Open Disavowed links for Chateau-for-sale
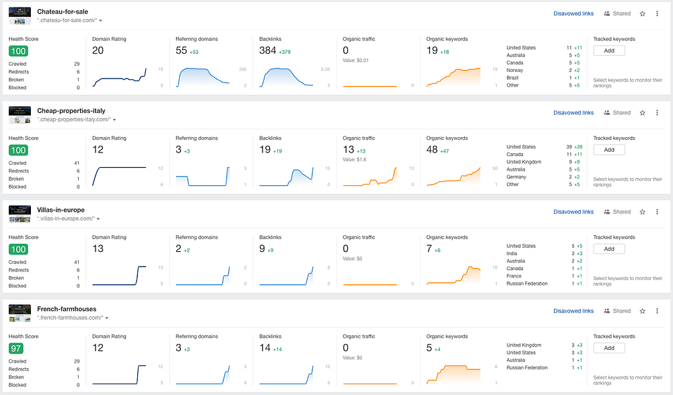The width and height of the screenshot is (673, 395). (573, 13)
